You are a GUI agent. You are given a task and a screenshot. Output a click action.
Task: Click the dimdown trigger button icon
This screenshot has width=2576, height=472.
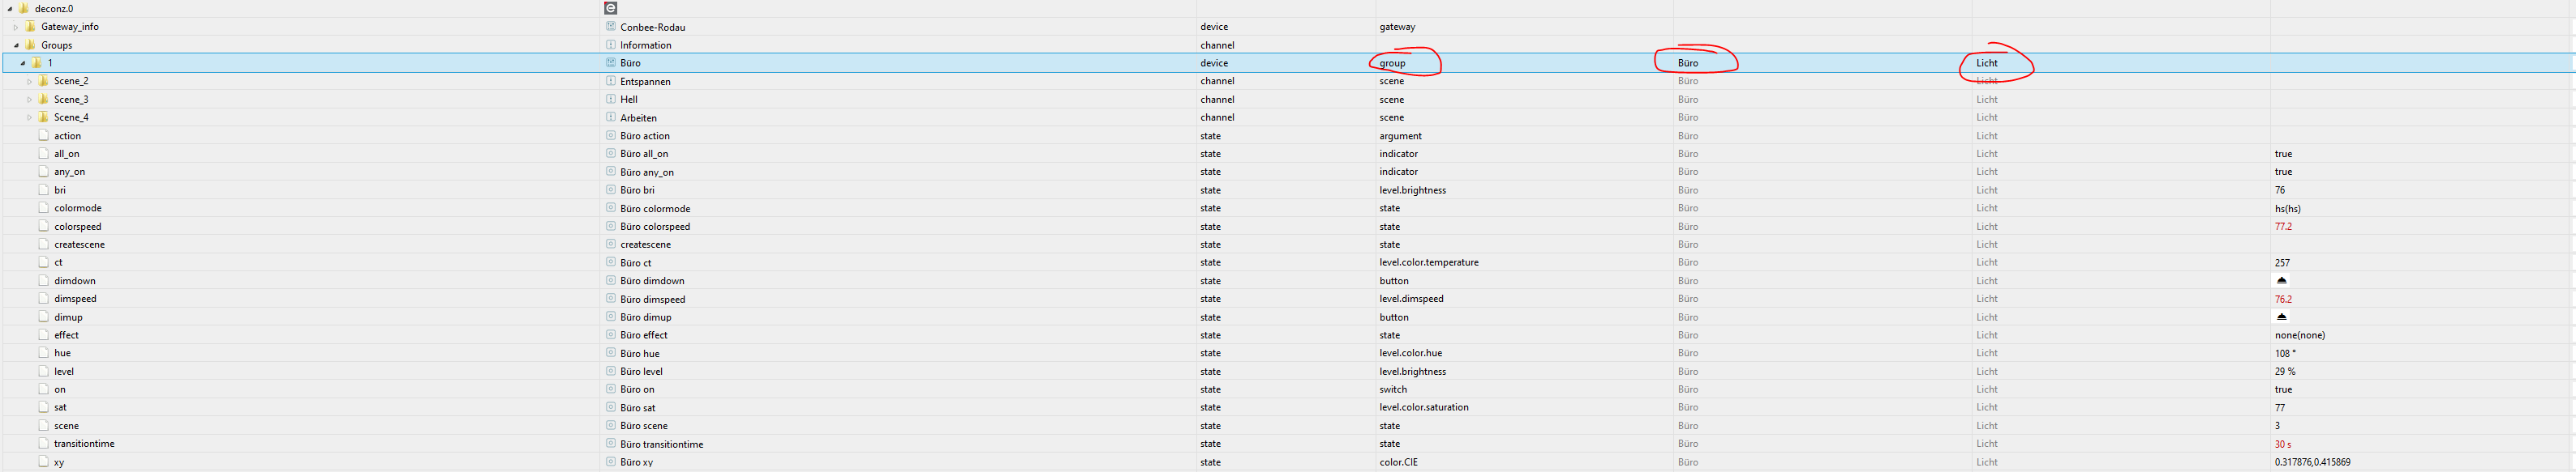click(x=2281, y=280)
